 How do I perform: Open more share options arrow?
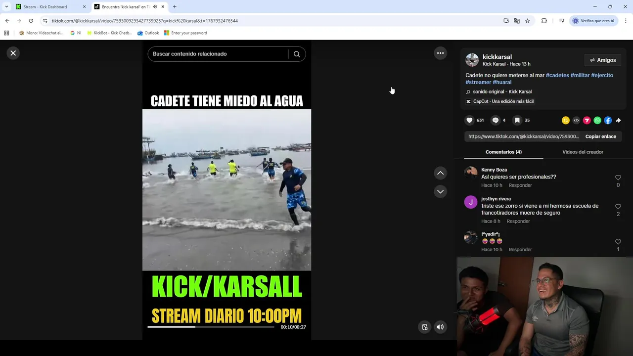click(x=618, y=120)
